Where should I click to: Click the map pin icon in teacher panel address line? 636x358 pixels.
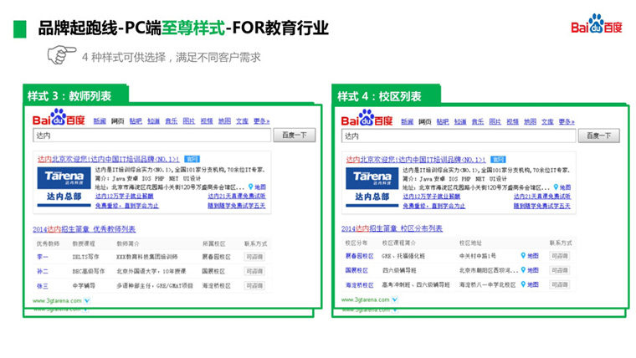(x=251, y=187)
